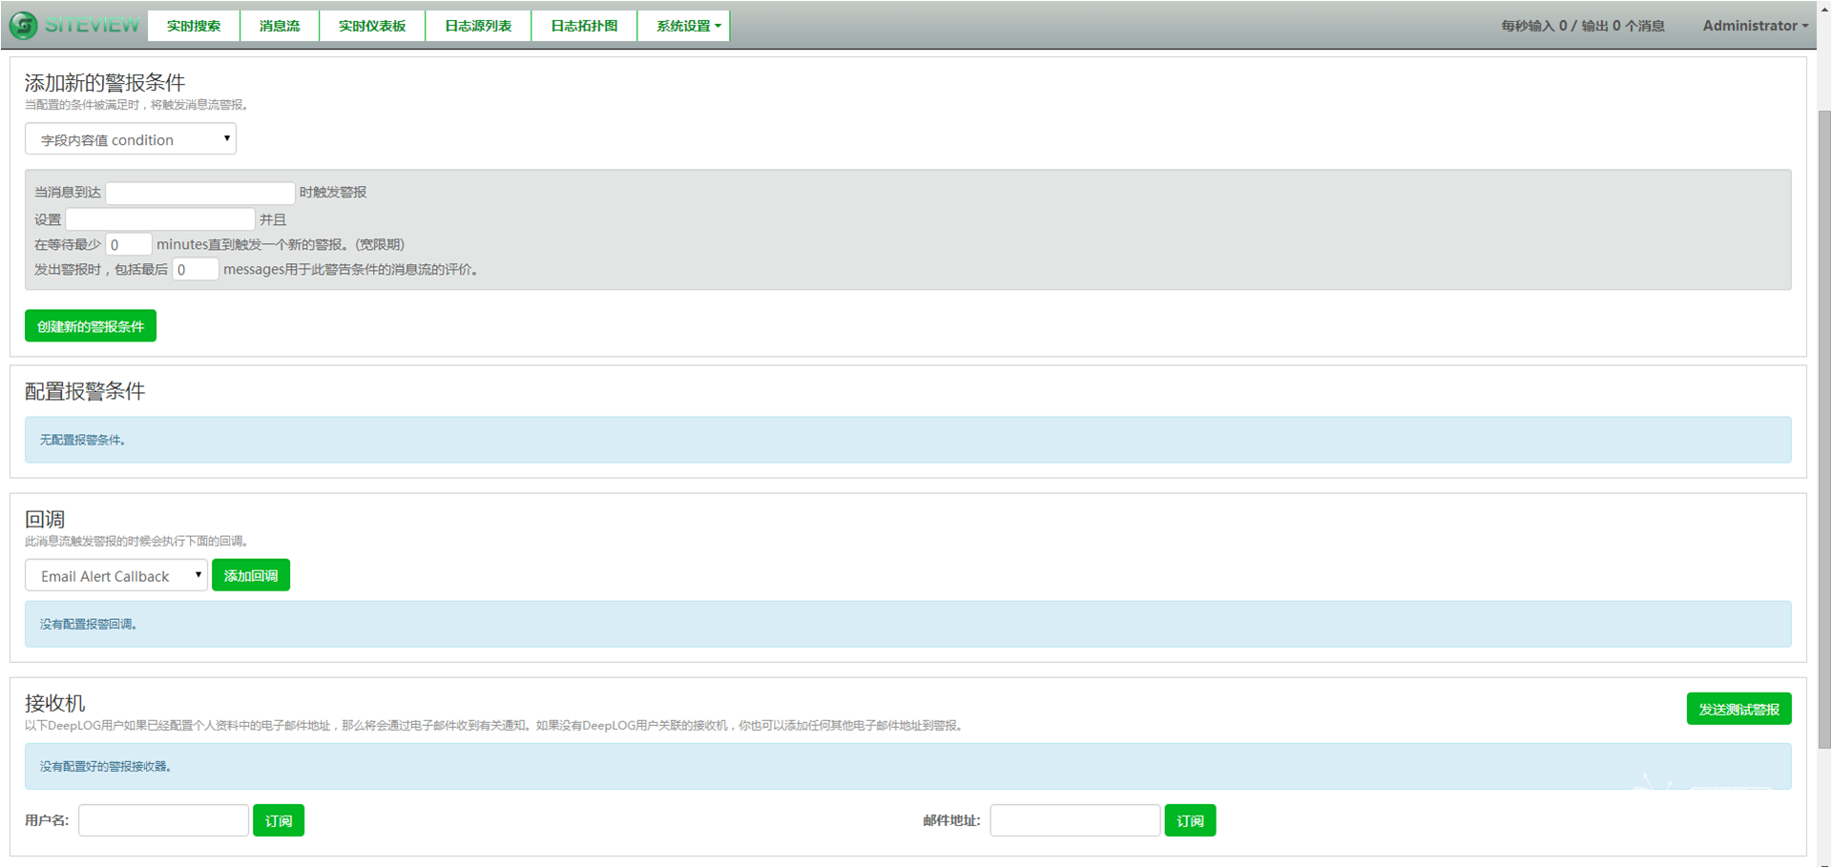Click 订阅 button next to 邮件地址 field

point(1190,820)
